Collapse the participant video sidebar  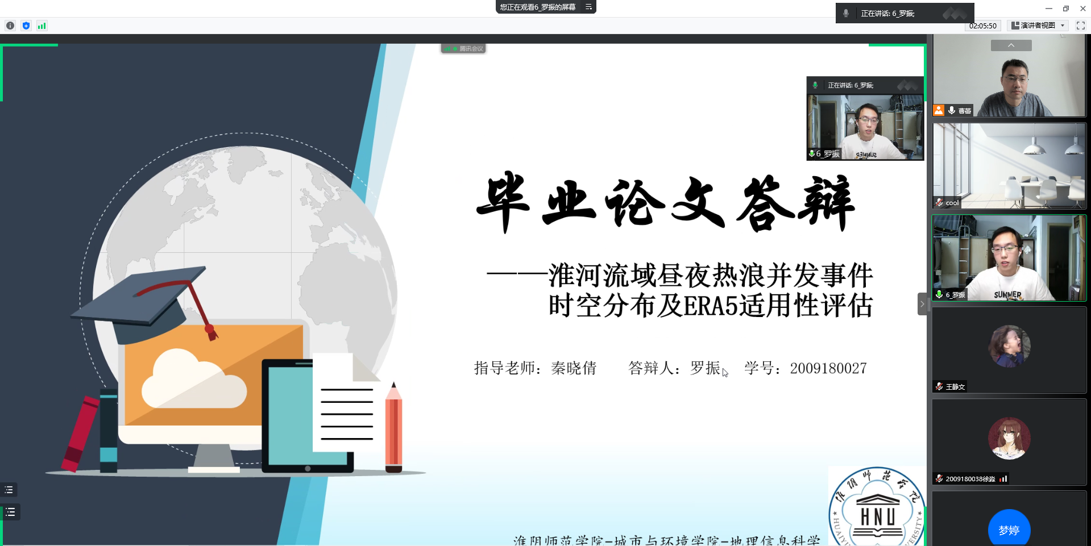[922, 304]
